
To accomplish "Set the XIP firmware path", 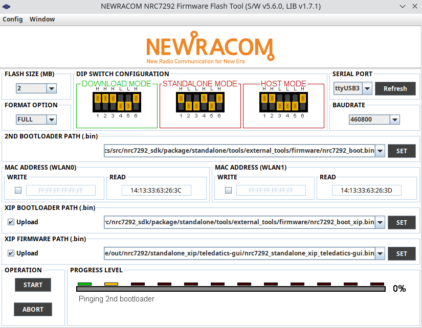I will [402, 253].
